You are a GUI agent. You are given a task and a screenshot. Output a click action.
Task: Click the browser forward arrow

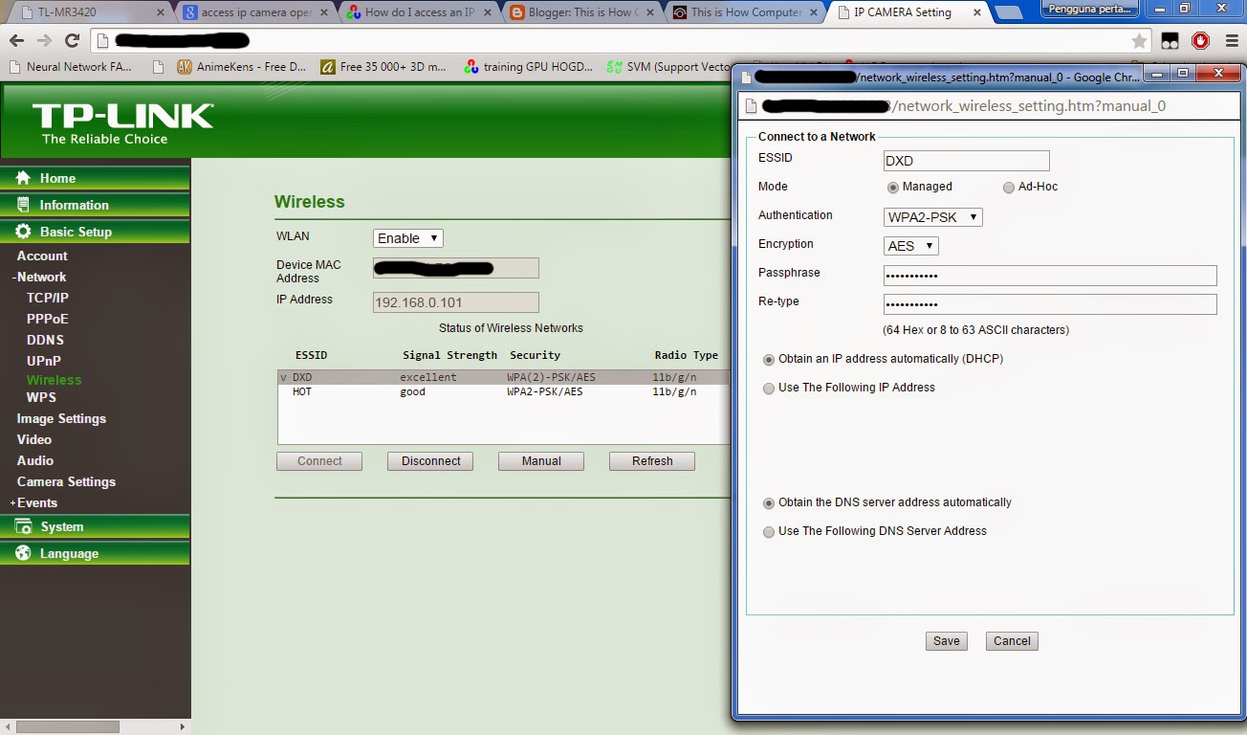click(x=44, y=41)
